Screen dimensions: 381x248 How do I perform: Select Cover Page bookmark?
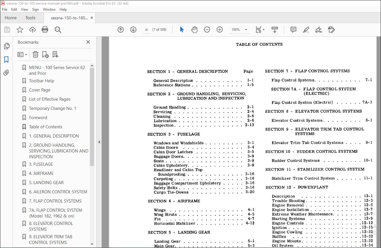tap(40, 90)
